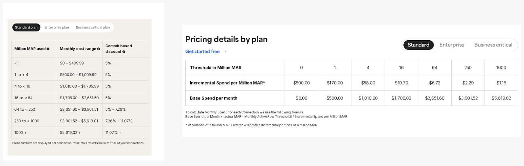This screenshot has width=524, height=166.
Task: Click the Threshold in Million MAR row label
Action: tap(215, 67)
